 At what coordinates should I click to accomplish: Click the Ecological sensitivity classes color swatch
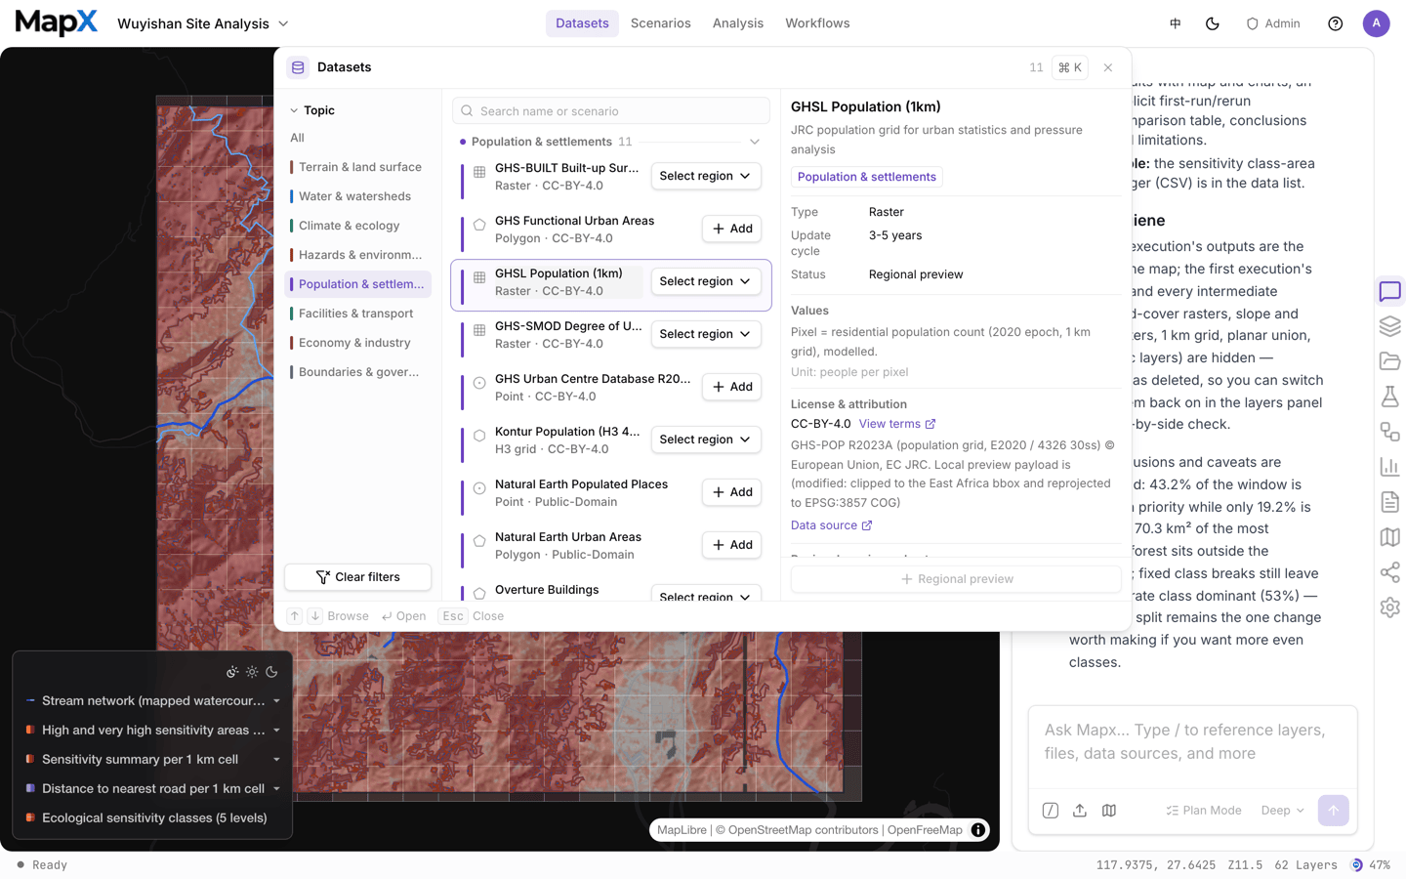(30, 818)
